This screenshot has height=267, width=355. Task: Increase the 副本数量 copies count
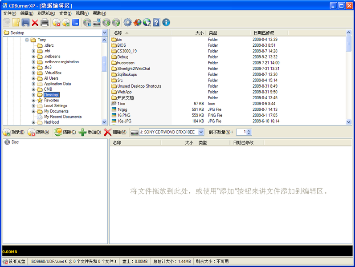[249, 130]
